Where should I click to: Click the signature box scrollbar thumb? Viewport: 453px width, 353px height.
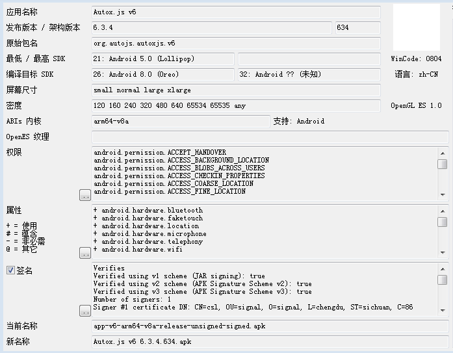point(443,280)
